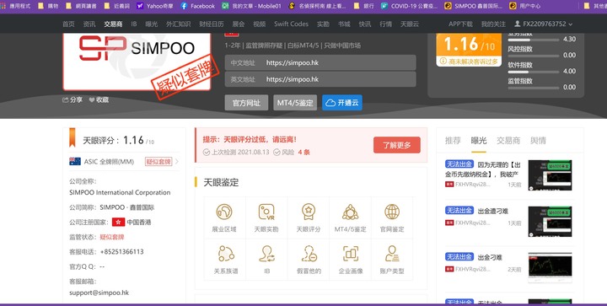The height and width of the screenshot is (306, 607).
Task: Click the Hong Kong flag icon
Action: click(x=118, y=222)
